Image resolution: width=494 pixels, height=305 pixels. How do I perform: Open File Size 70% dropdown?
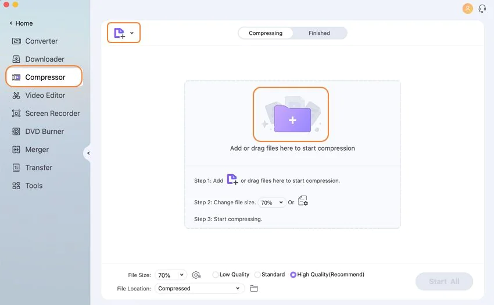(x=171, y=275)
